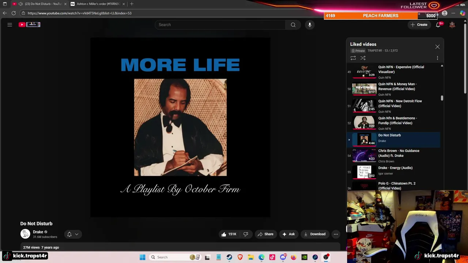This screenshot has height=263, width=468.
Task: Select the current Do Not Disturb playlist entry
Action: [x=394, y=139]
